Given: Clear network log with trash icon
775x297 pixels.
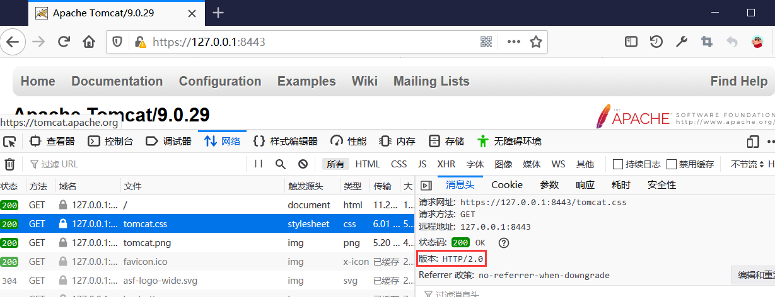Looking at the screenshot, I should click(9, 164).
